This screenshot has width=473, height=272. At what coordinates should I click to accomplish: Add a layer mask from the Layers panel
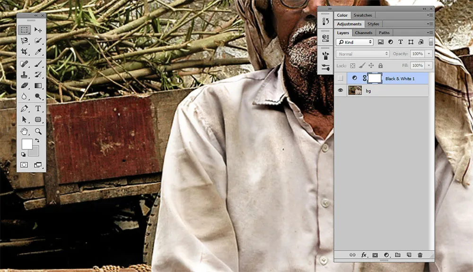point(375,255)
